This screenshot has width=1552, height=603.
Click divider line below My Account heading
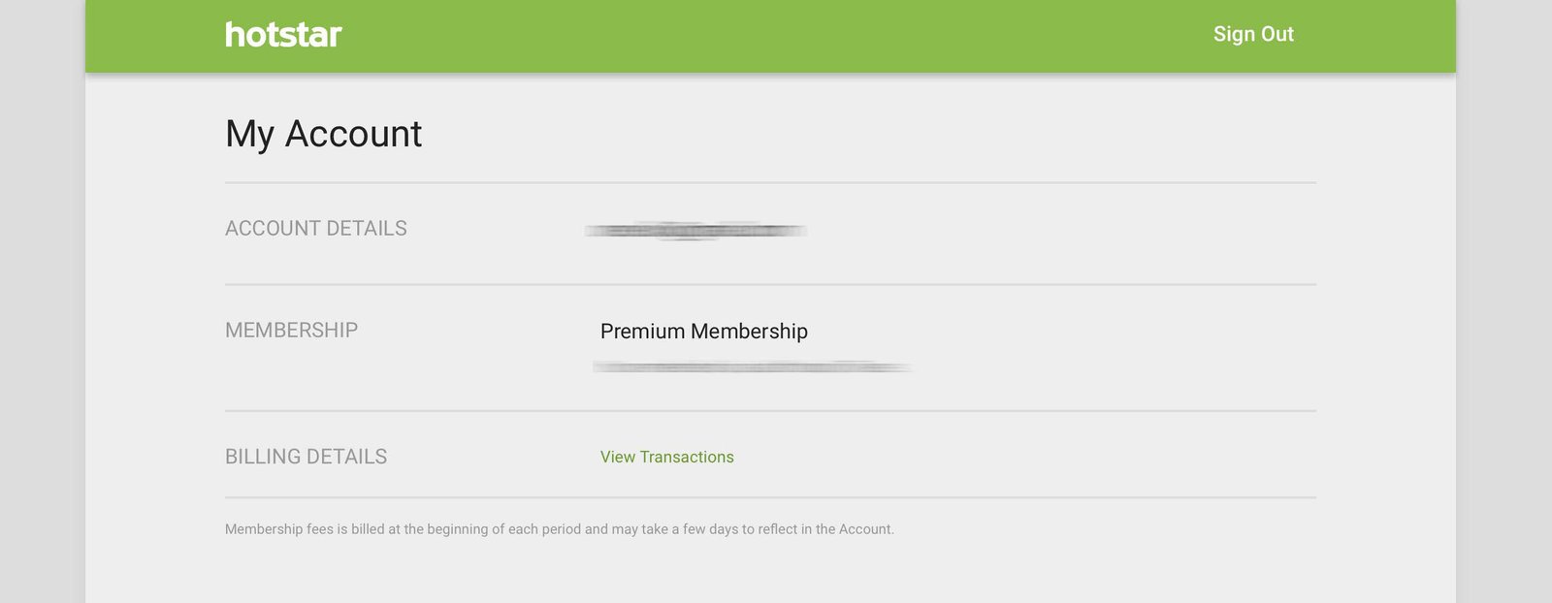770,182
